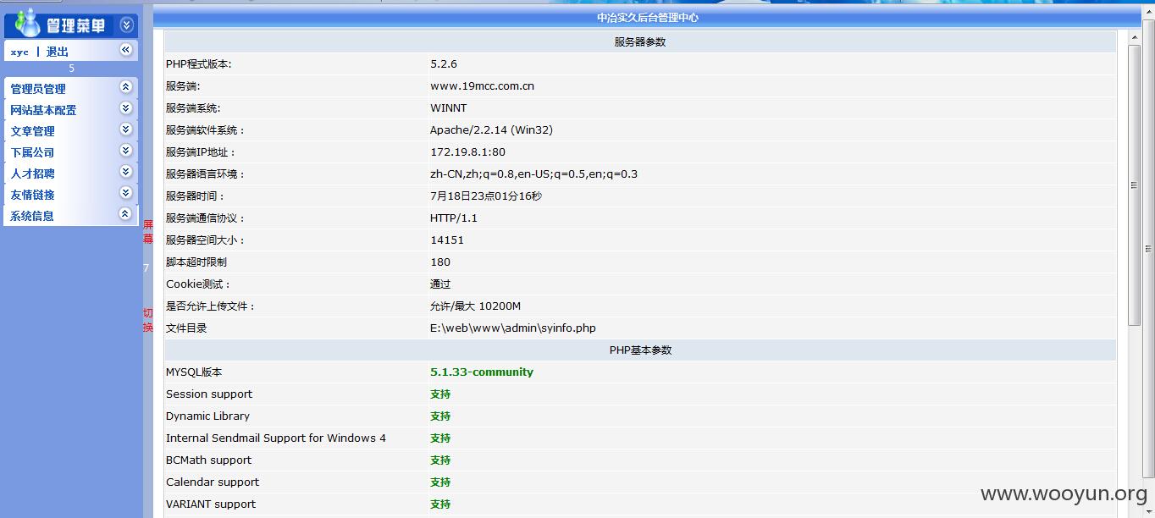Select the server name www.19mcc.com.cn
The image size is (1155, 518).
(x=482, y=86)
